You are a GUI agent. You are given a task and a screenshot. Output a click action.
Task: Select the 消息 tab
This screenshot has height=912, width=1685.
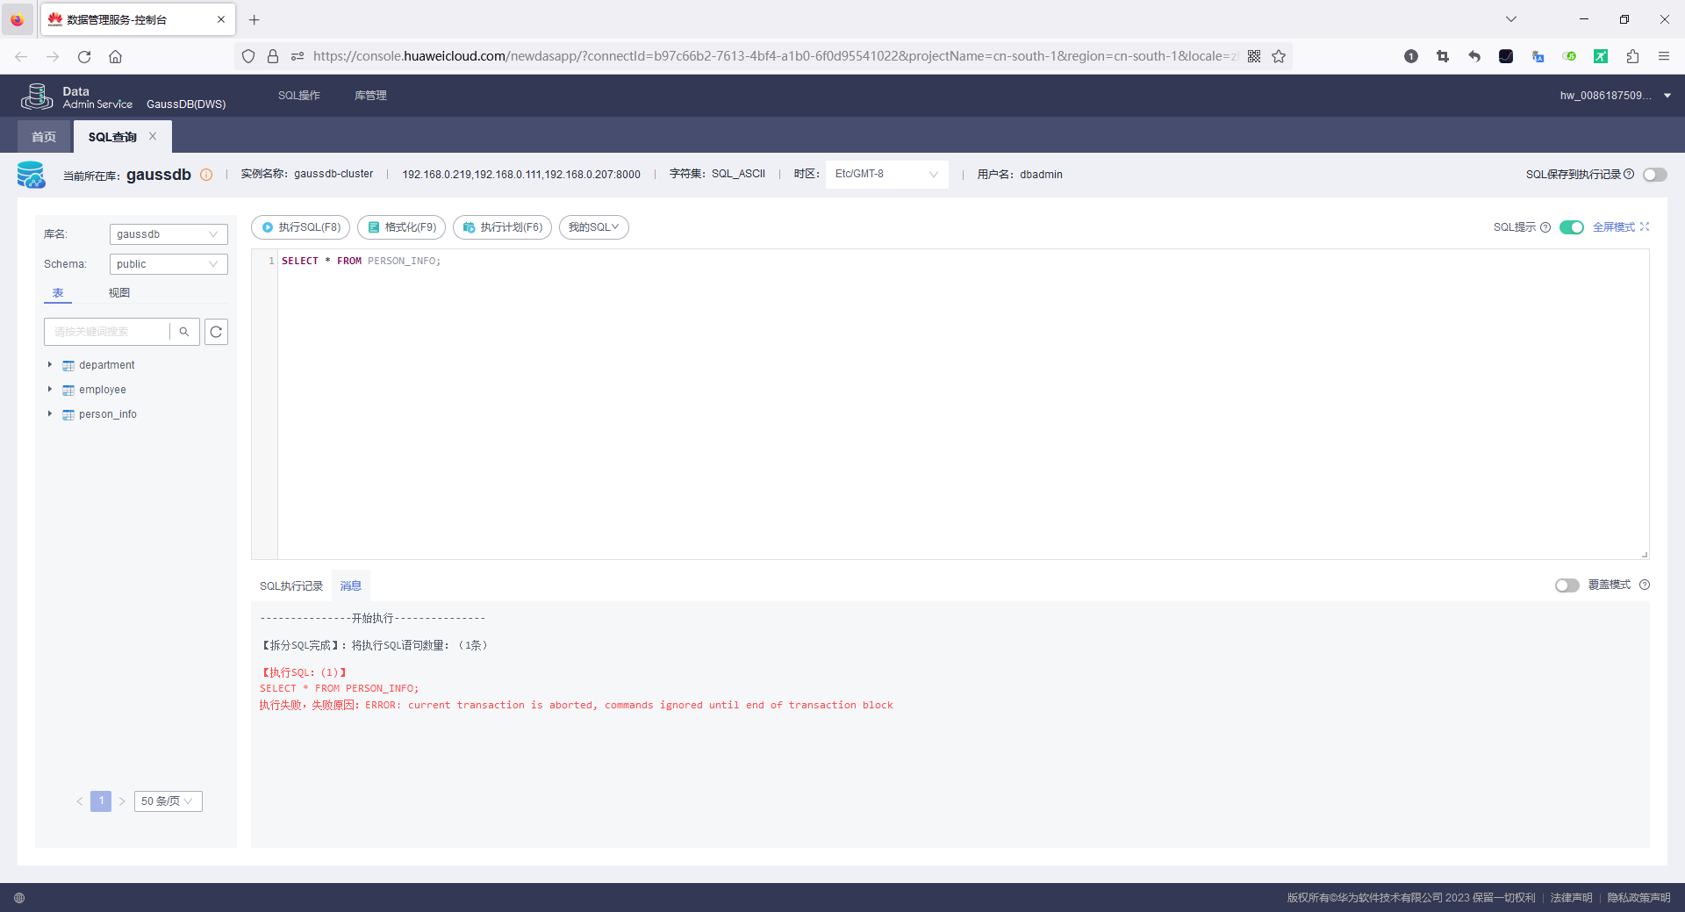351,586
